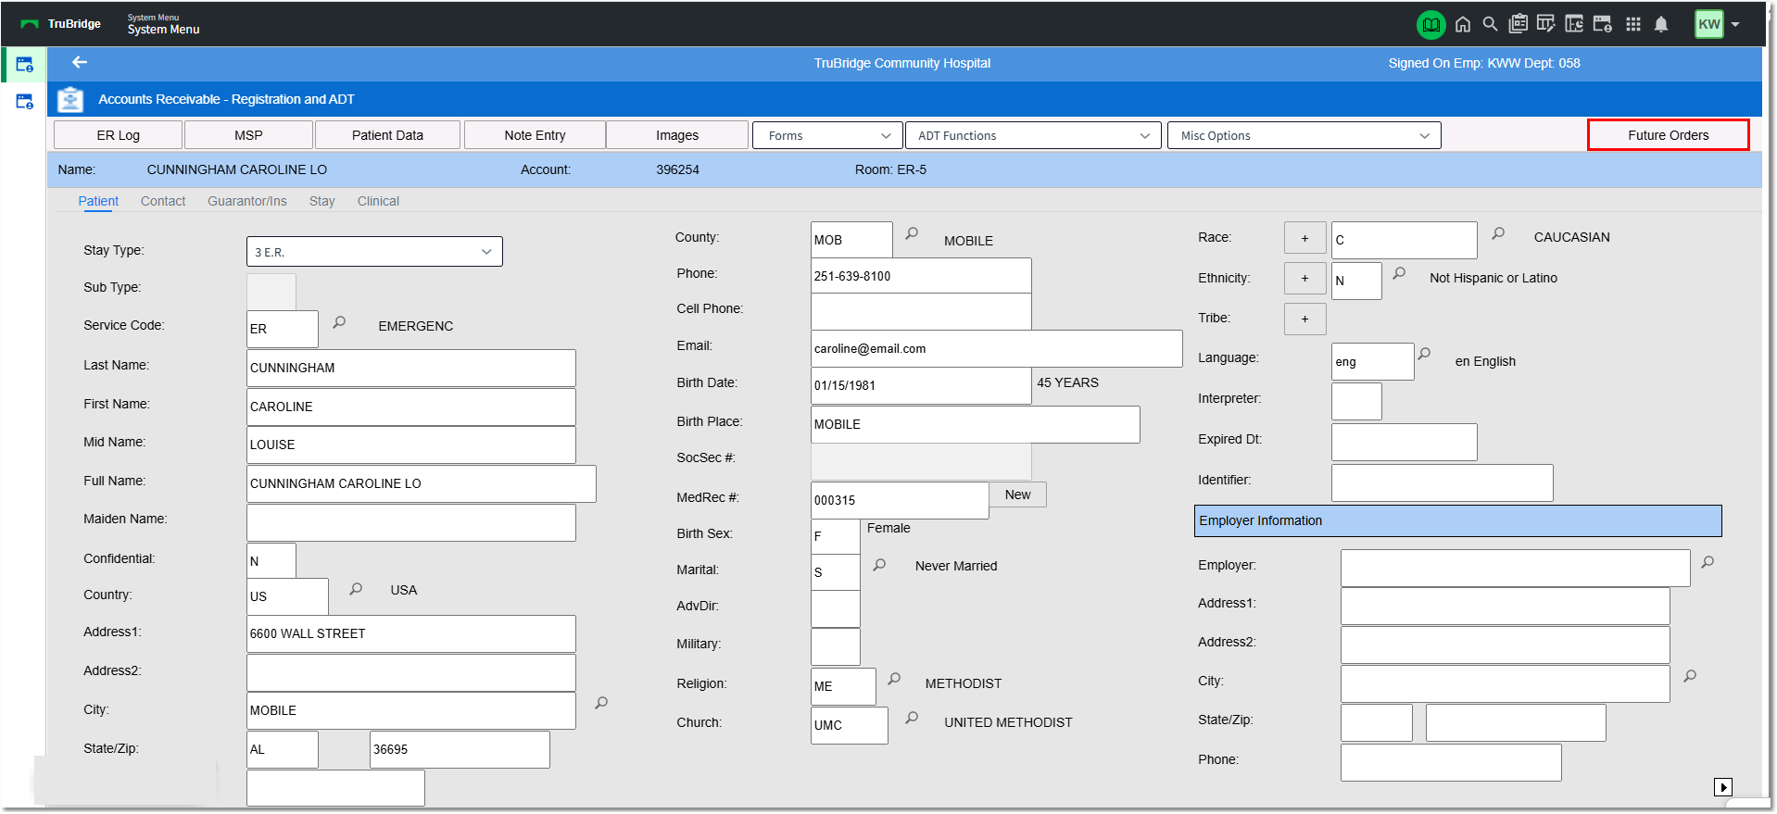Click the Future Orders button
This screenshot has width=1777, height=814.
click(1669, 135)
